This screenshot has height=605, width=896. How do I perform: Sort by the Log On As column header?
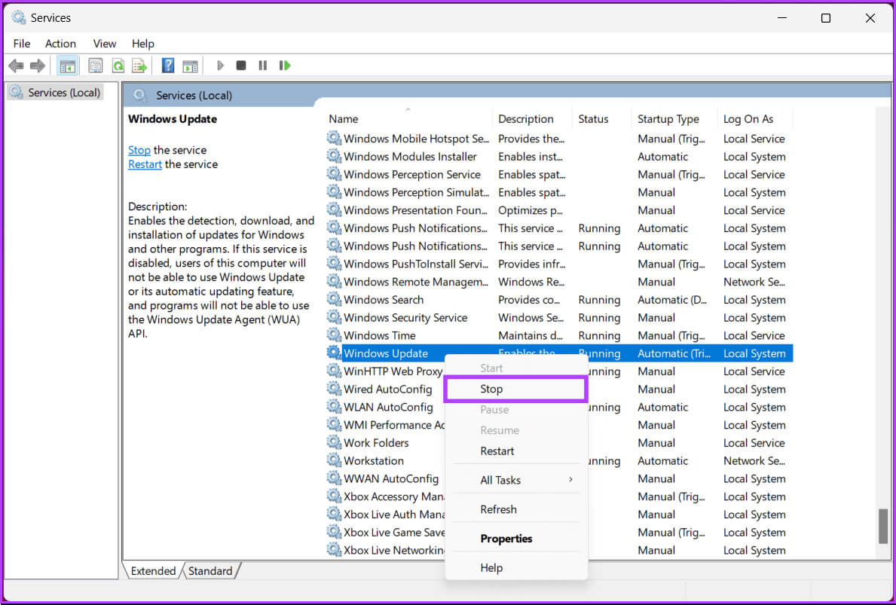point(754,119)
